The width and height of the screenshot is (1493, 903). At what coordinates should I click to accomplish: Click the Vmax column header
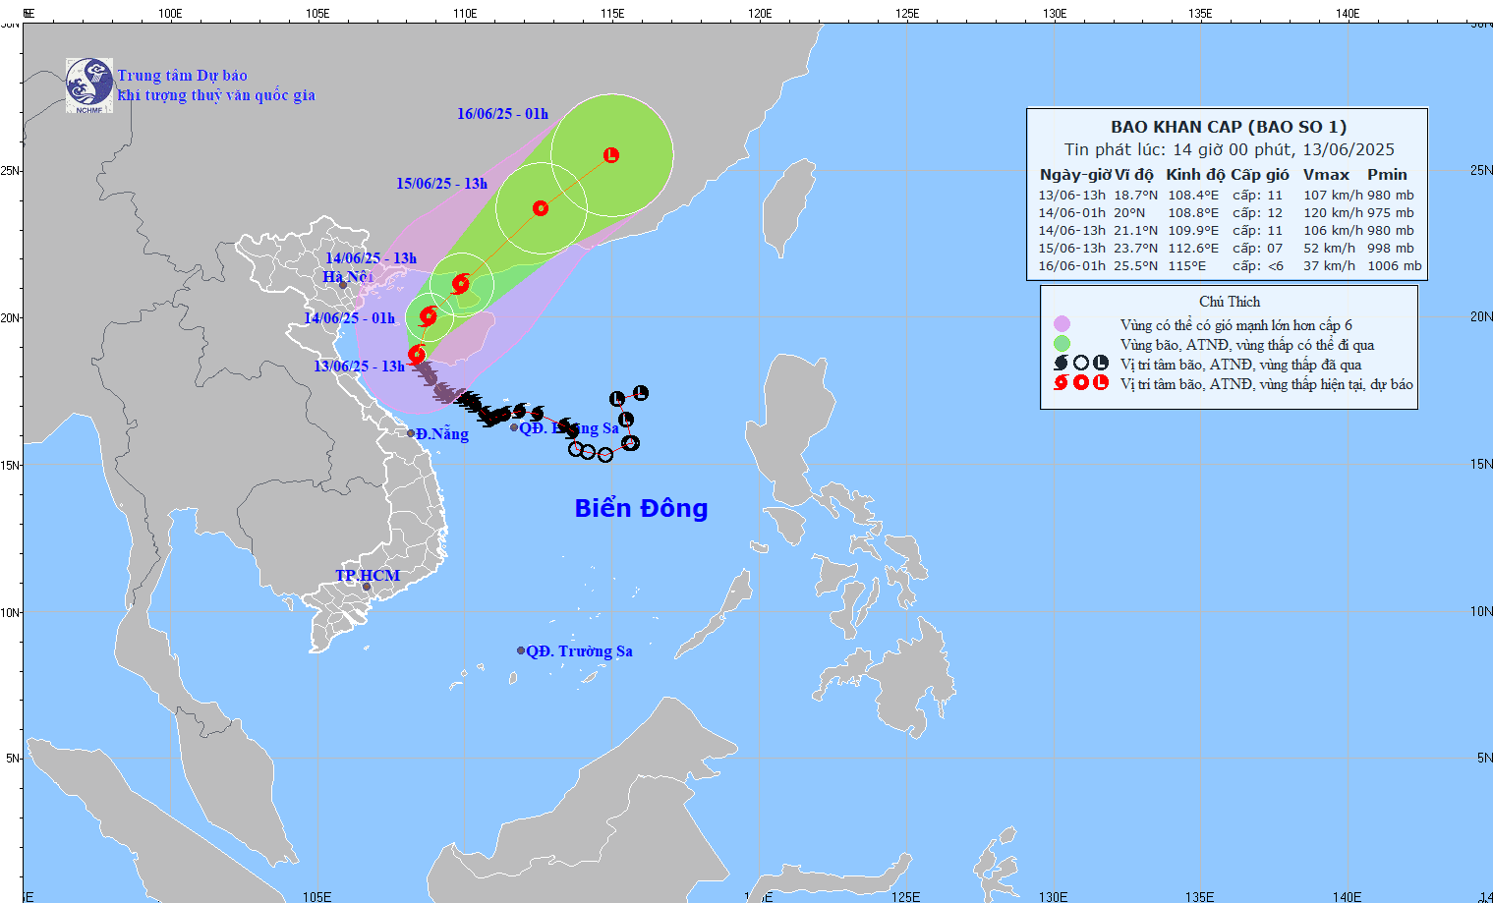pos(1326,175)
